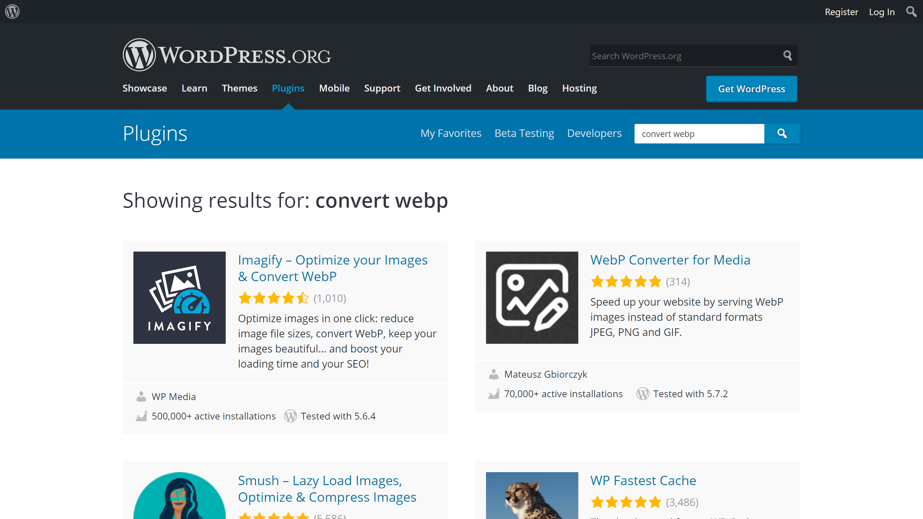Viewport: 923px width, 519px height.
Task: Click the WordPress icon beside Tested with 5.7.2
Action: (x=643, y=394)
